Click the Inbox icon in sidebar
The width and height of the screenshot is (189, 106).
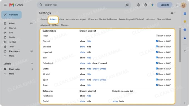[x=5, y=23]
